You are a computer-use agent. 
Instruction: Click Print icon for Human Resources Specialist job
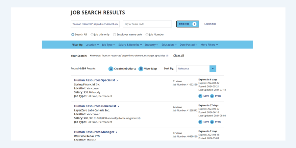coord(212,96)
